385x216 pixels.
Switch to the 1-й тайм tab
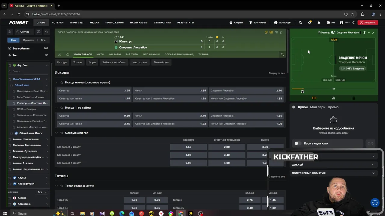pos(115,54)
